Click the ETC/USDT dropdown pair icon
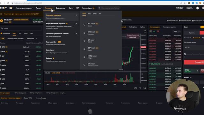 (x=84, y=65)
